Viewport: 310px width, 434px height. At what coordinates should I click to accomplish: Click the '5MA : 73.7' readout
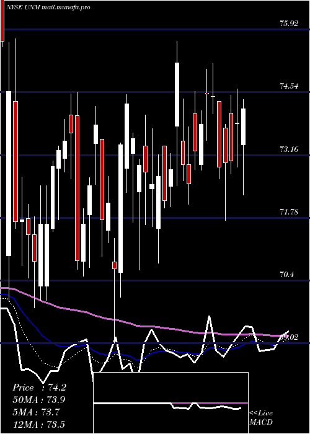[x=36, y=412]
